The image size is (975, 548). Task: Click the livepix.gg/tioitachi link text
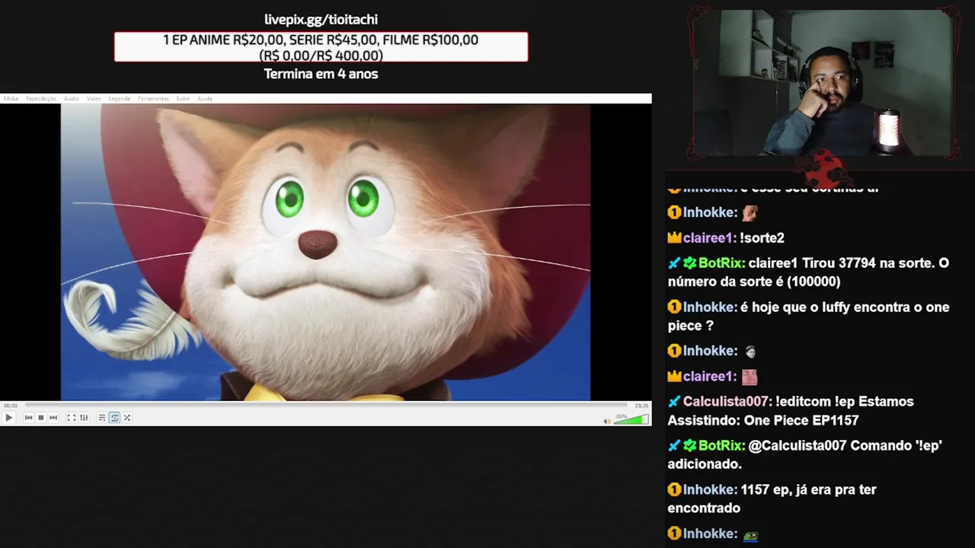pos(321,20)
